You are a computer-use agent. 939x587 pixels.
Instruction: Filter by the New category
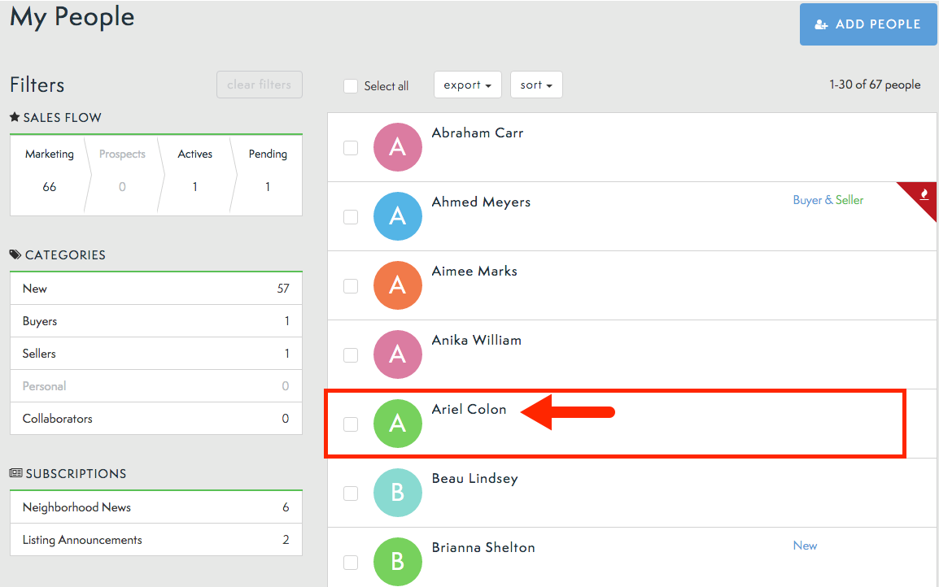pyautogui.click(x=155, y=289)
